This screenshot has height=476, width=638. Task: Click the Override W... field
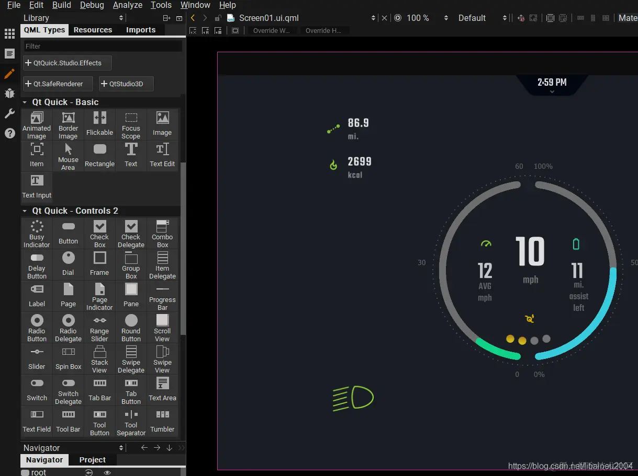(272, 30)
